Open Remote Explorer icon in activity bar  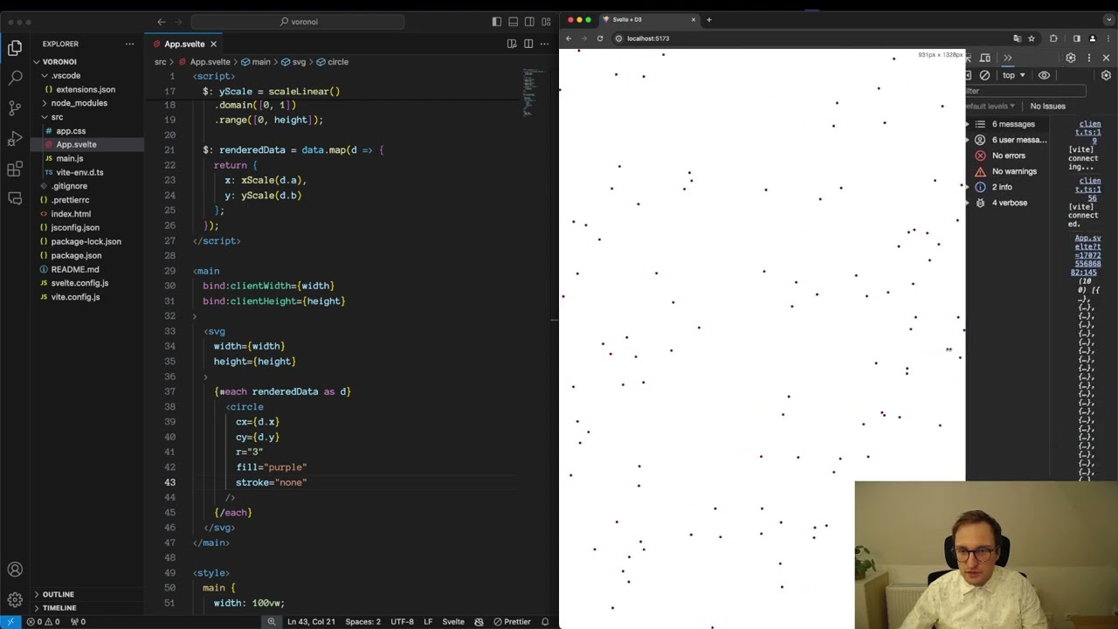(x=15, y=198)
